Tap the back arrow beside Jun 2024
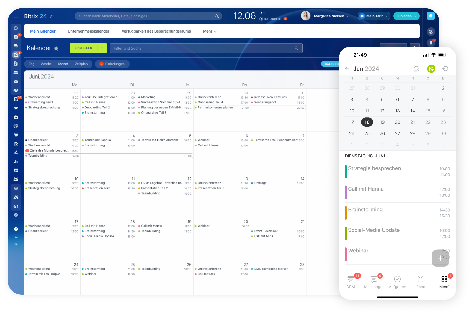 click(x=347, y=69)
